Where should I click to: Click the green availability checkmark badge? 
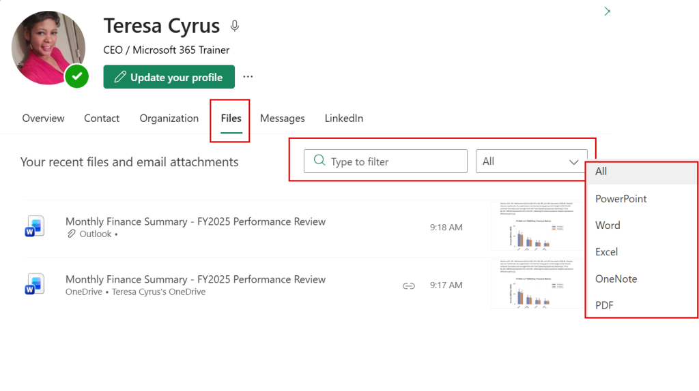76,76
